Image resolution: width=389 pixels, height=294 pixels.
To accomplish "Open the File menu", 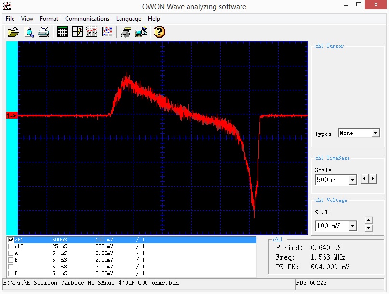I will (10, 19).
